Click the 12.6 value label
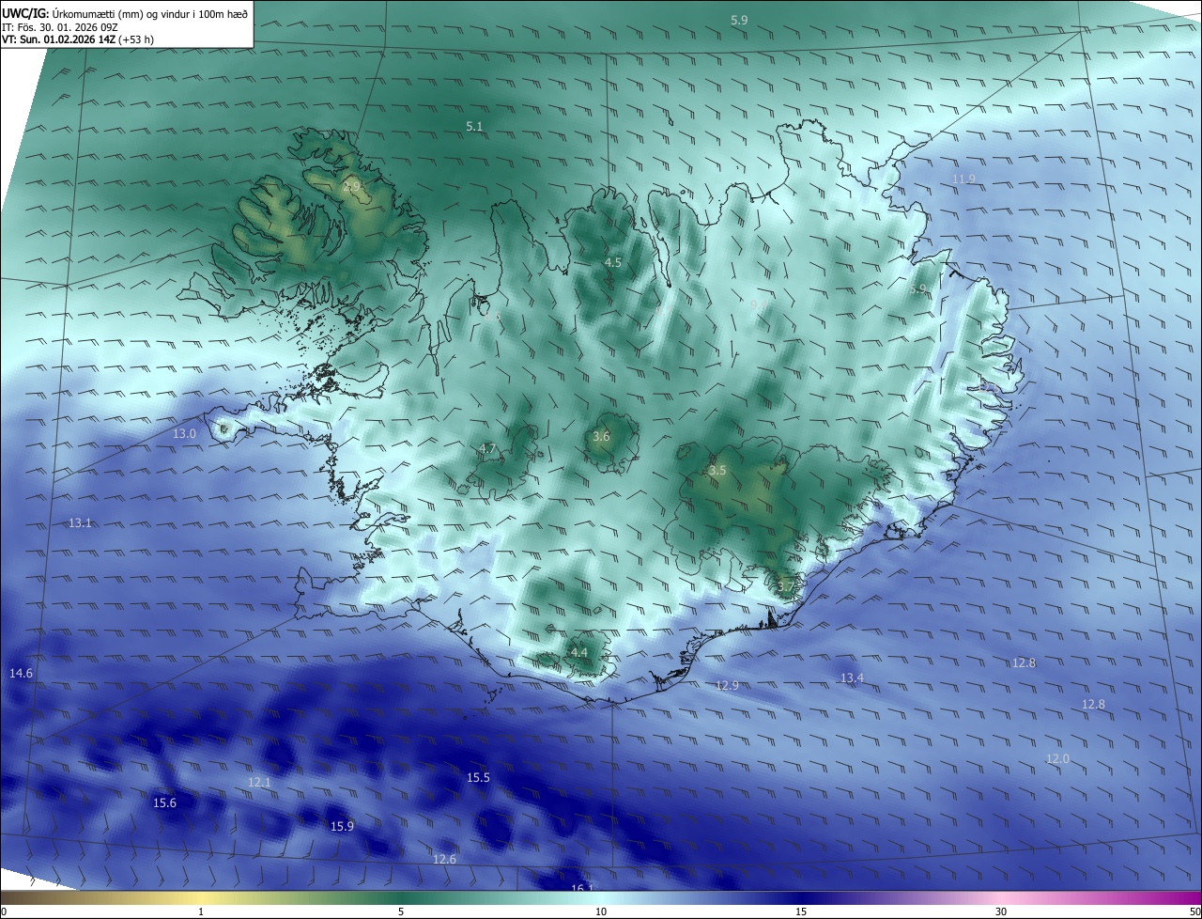The height and width of the screenshot is (919, 1202). 444,859
